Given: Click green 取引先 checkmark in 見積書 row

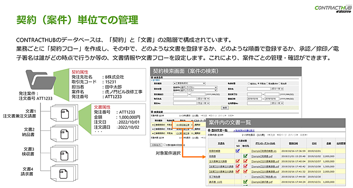Looking at the screenshot, I should [245, 156].
